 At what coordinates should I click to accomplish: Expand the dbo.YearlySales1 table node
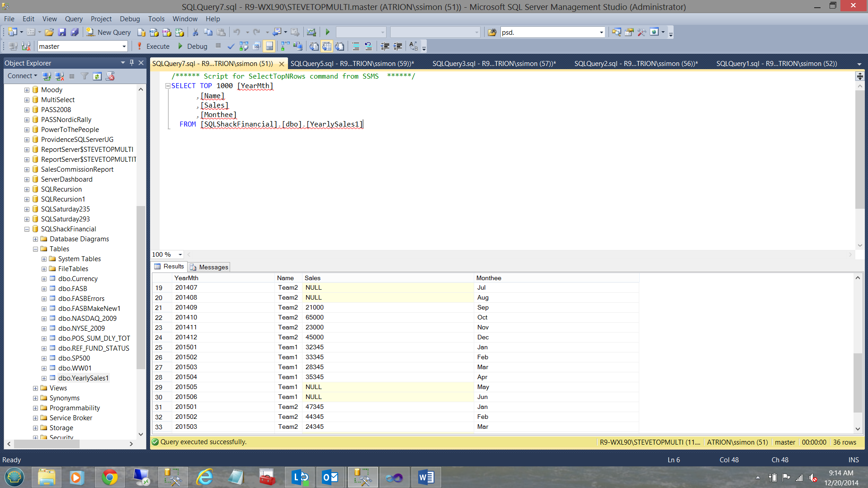[x=44, y=378]
